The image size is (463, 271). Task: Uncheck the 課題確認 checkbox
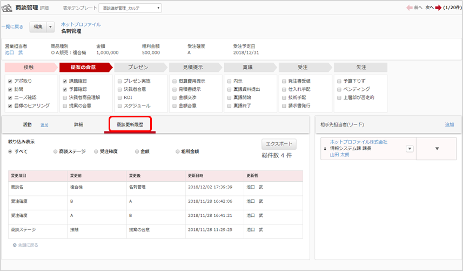click(65, 81)
